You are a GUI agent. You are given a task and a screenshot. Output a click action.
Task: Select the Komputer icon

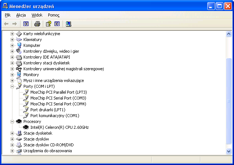click(19, 45)
